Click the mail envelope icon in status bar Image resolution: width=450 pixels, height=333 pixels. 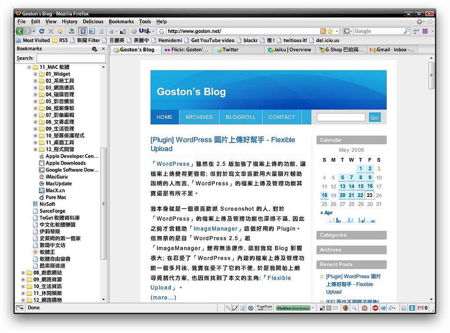[x=335, y=308]
